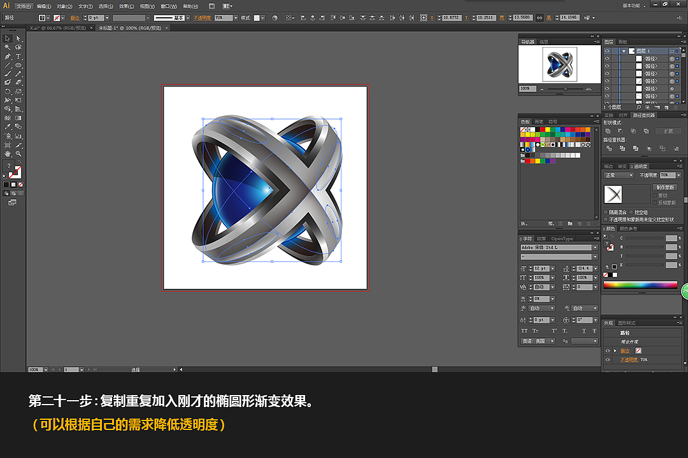Screen dimensions: 688x458
Task: Toggle the 反相蒙版 checkbox
Action: [655, 202]
